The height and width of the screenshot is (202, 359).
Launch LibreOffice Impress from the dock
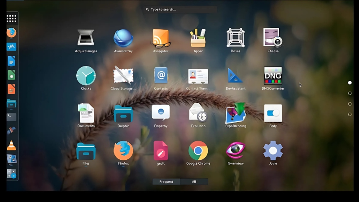pyautogui.click(x=11, y=89)
